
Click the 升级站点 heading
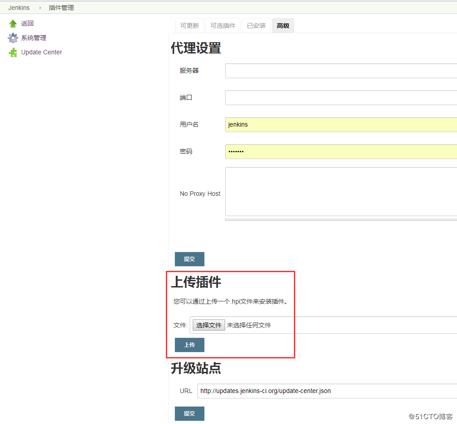point(196,368)
